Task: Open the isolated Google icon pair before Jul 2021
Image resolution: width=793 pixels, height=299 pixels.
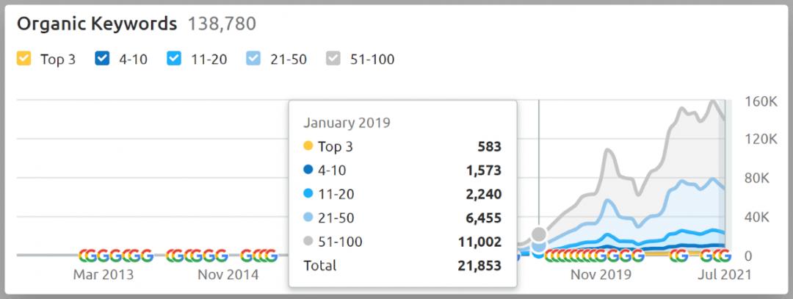Action: 678,256
